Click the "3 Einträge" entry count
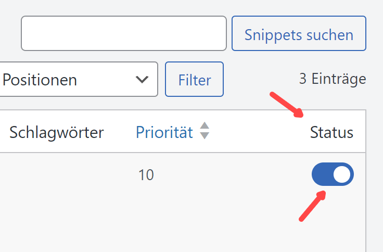The width and height of the screenshot is (383, 252). pyautogui.click(x=332, y=79)
